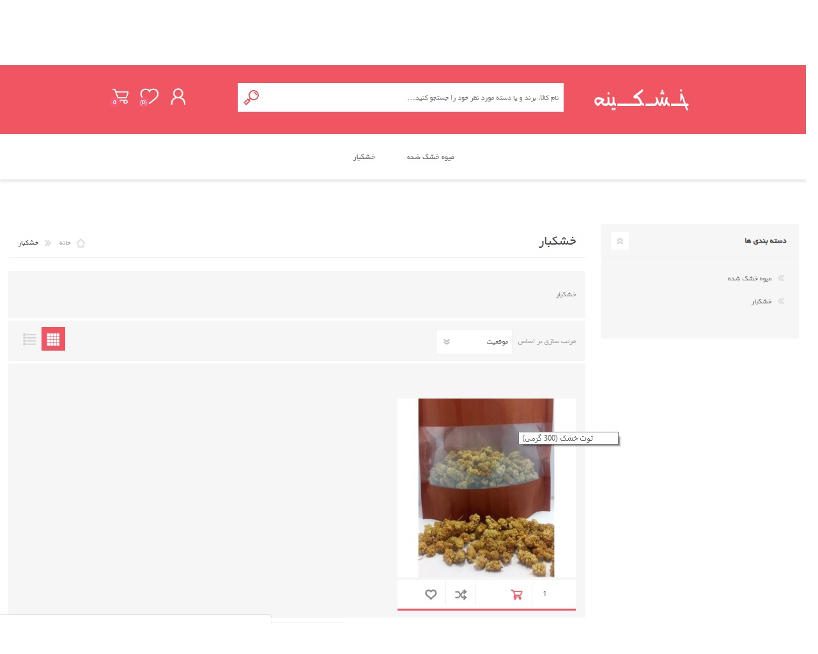The height and width of the screenshot is (654, 818).
Task: Add توت خشک to wishlist heart
Action: [431, 595]
